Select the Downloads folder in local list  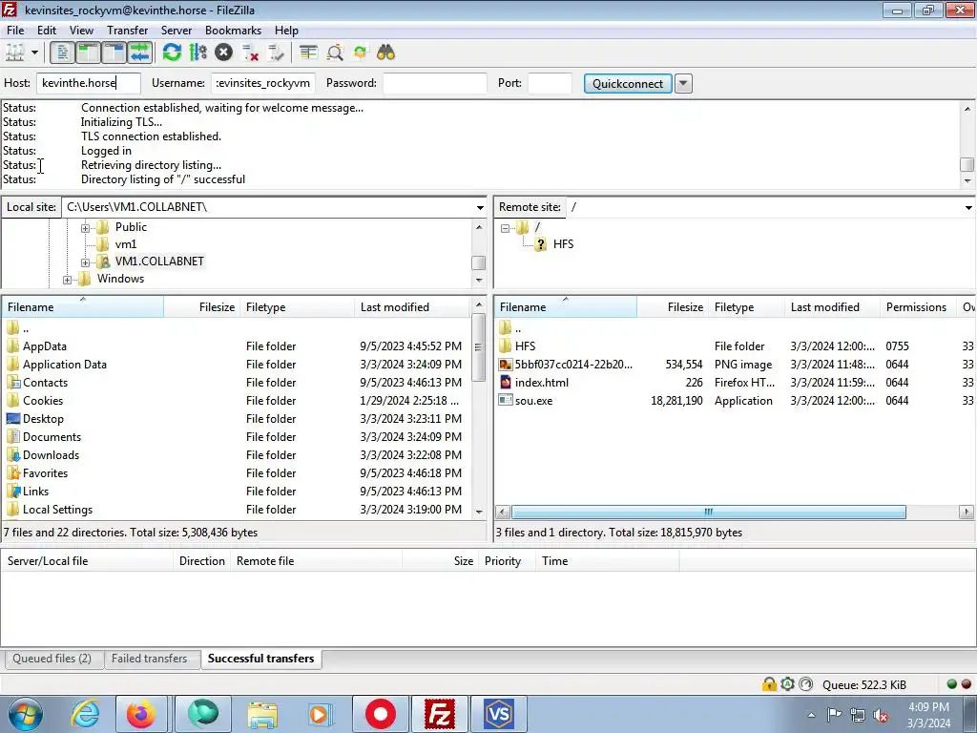(x=52, y=455)
